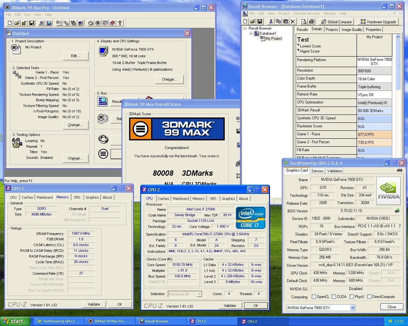408x326 pixels.
Task: Open the Run menu in 3DMark 99 Max
Action: pyautogui.click(x=27, y=15)
